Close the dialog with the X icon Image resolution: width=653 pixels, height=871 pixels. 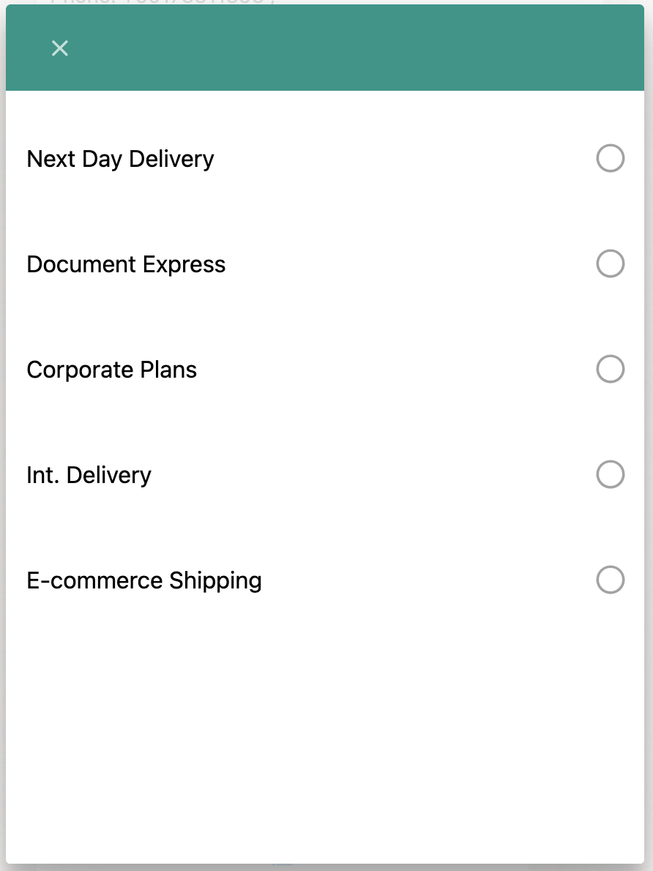pyautogui.click(x=59, y=48)
